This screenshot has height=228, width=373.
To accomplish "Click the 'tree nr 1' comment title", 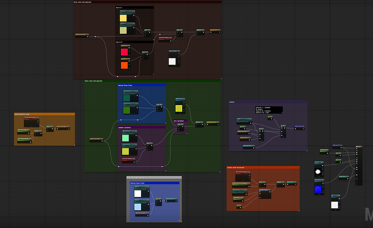I will [119, 7].
